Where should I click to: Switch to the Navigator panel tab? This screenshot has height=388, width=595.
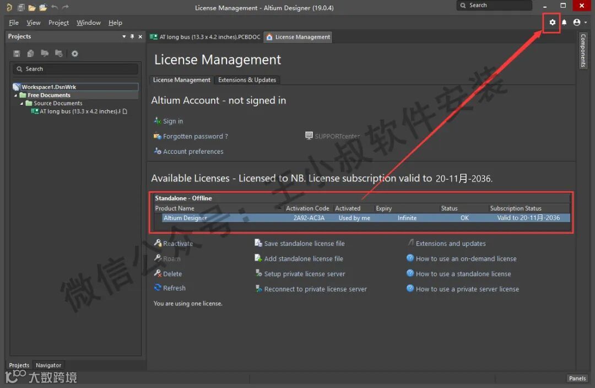point(48,365)
